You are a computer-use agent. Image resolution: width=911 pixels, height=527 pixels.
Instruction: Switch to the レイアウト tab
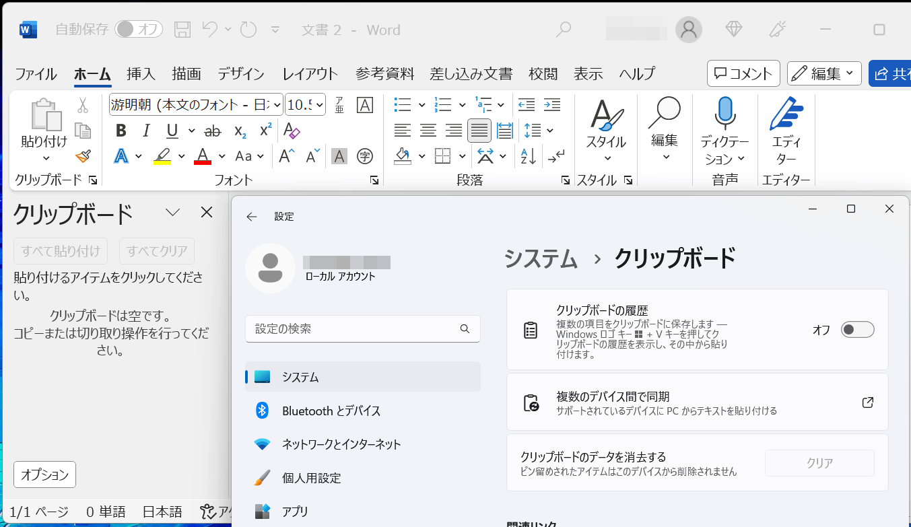tap(310, 73)
